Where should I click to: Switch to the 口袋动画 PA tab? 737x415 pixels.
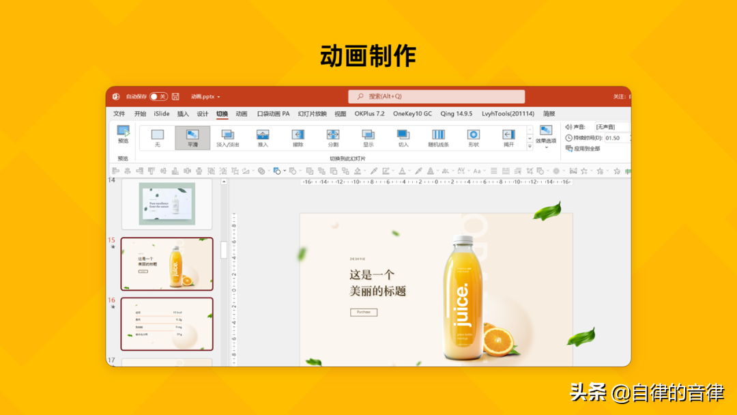pos(273,114)
